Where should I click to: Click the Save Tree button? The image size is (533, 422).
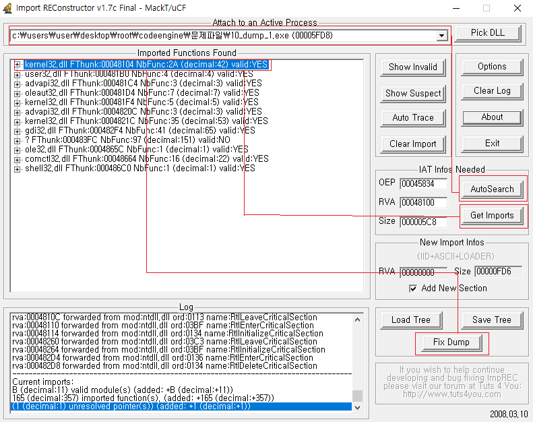point(491,320)
